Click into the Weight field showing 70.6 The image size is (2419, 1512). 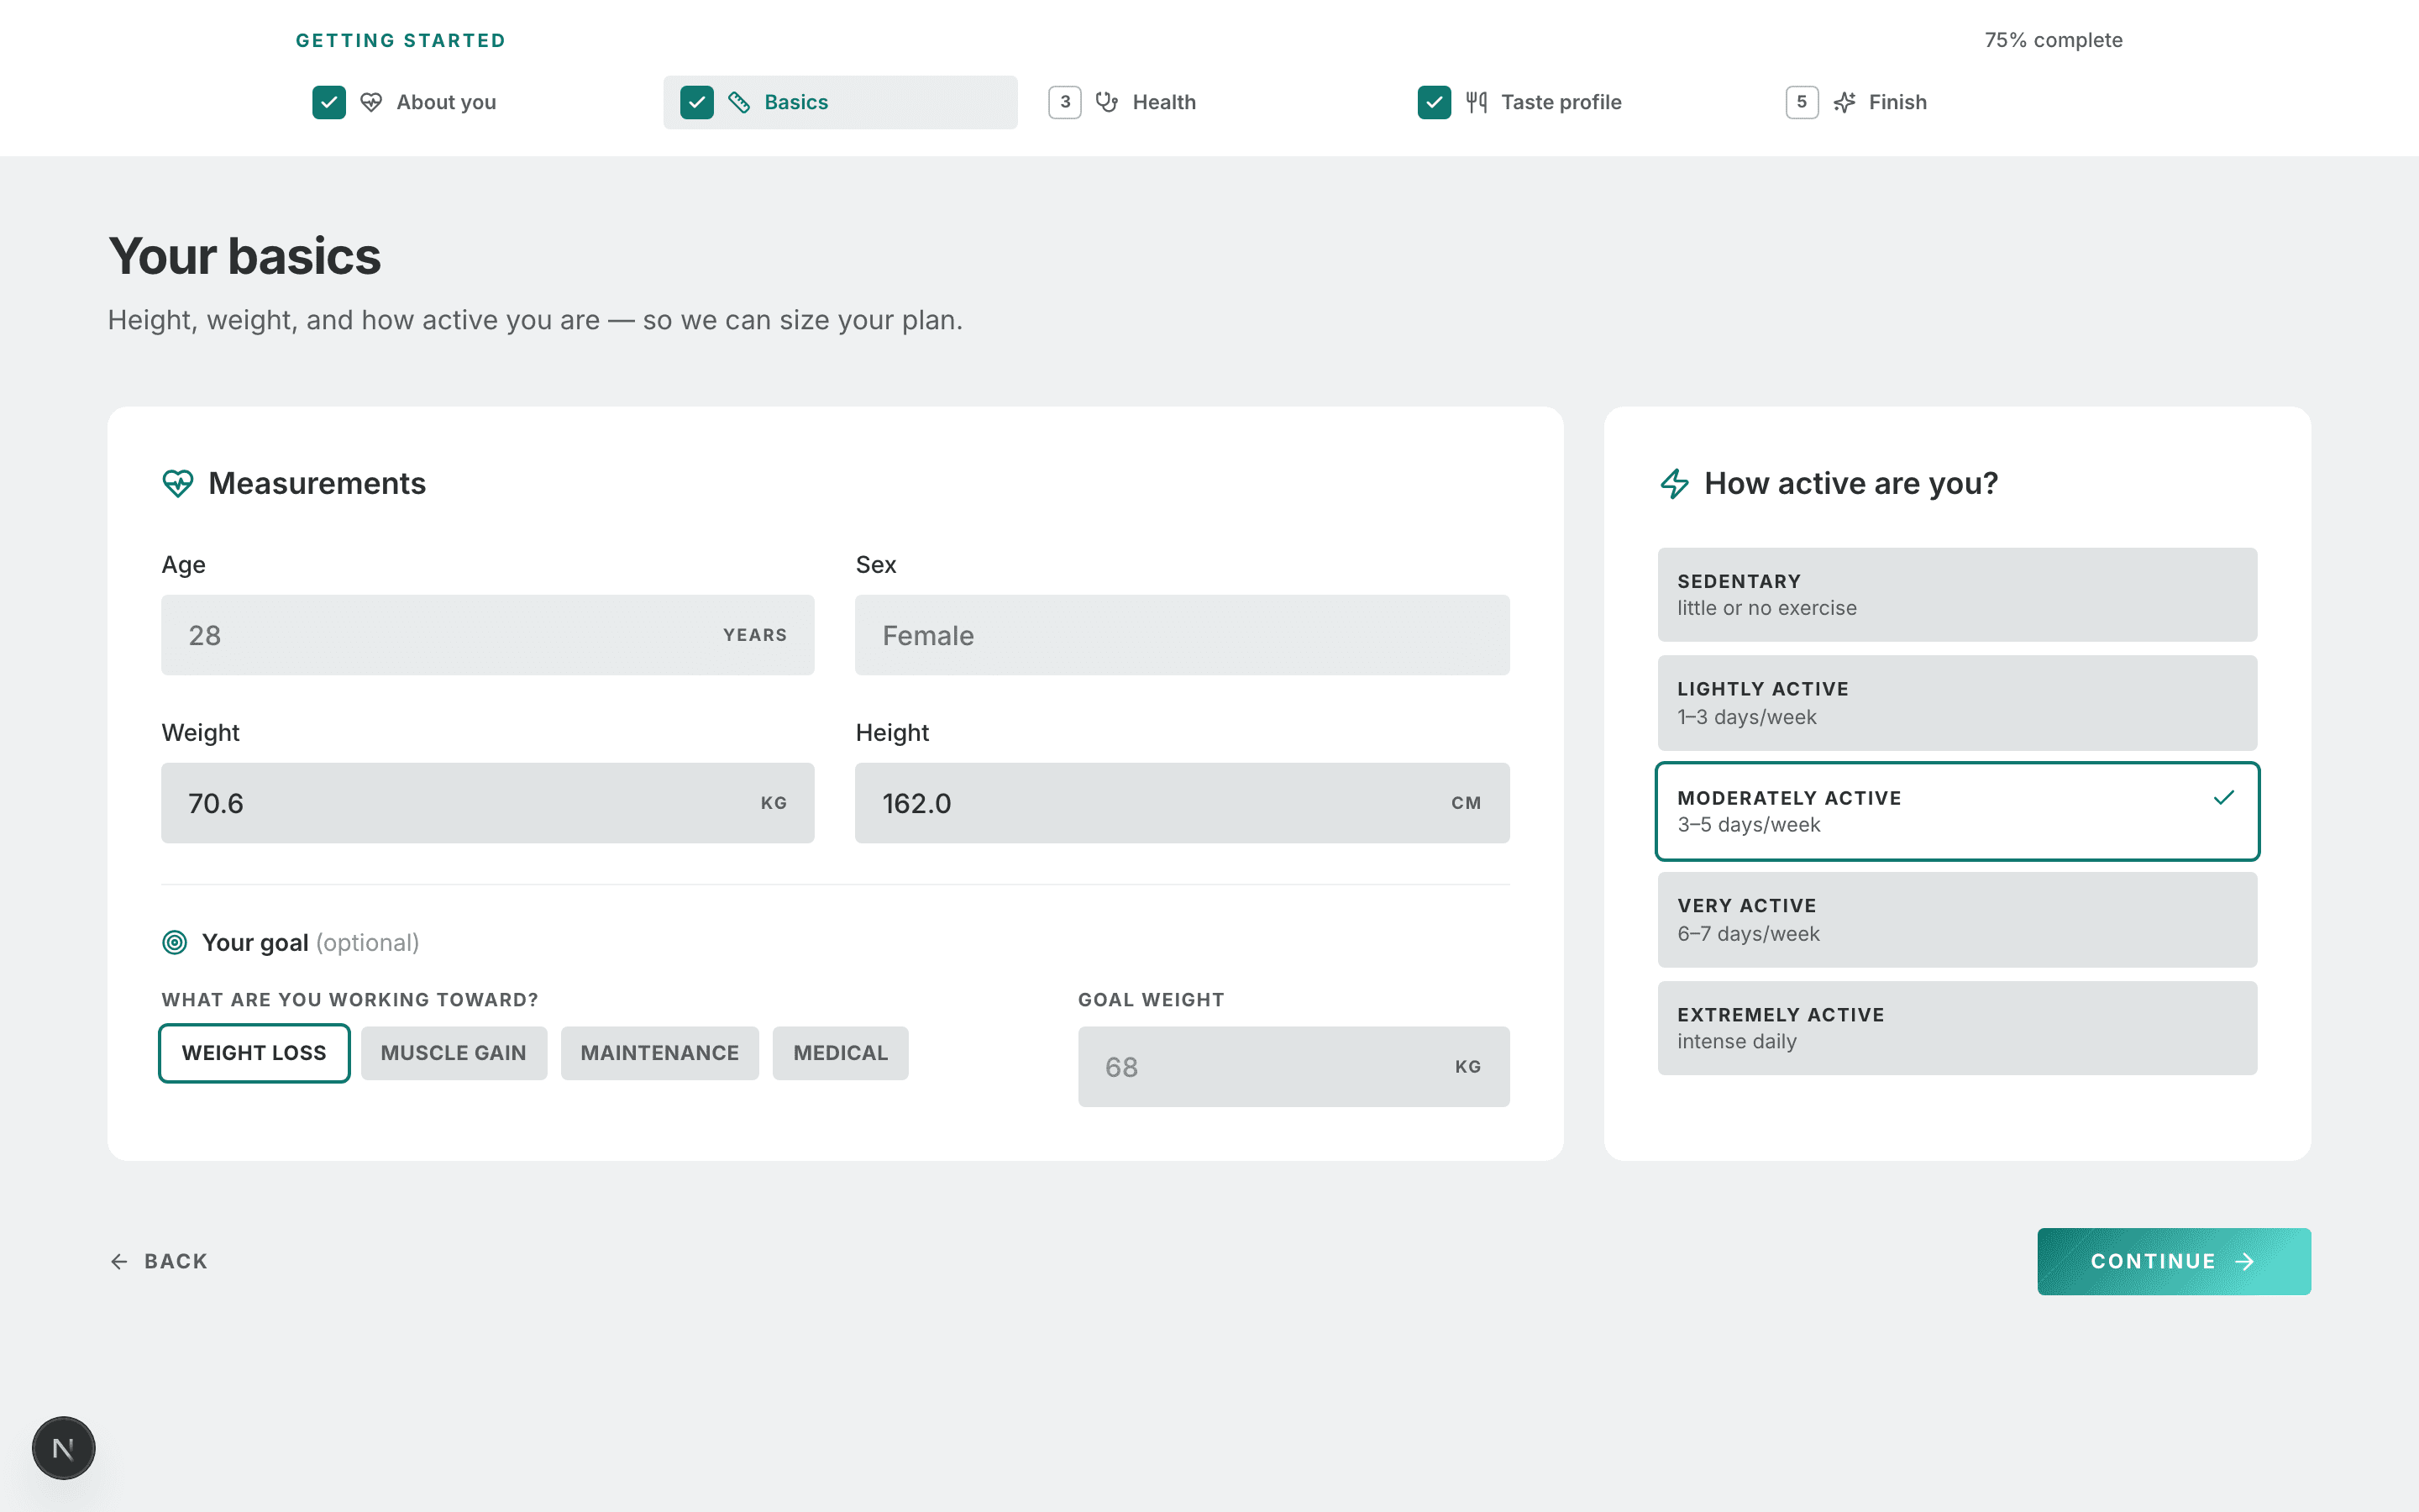(x=487, y=803)
